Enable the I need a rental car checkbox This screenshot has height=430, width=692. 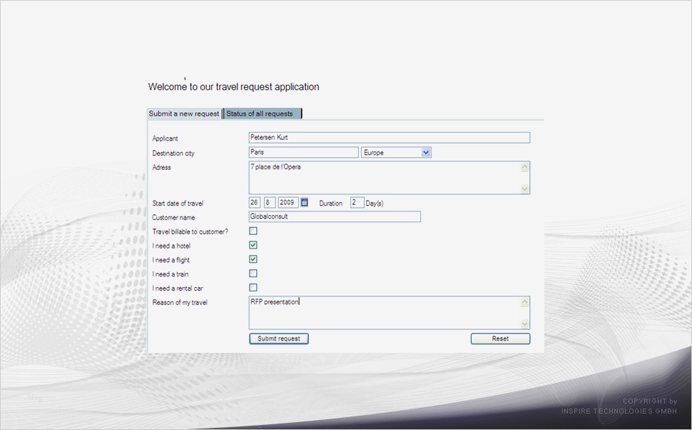[x=253, y=287]
